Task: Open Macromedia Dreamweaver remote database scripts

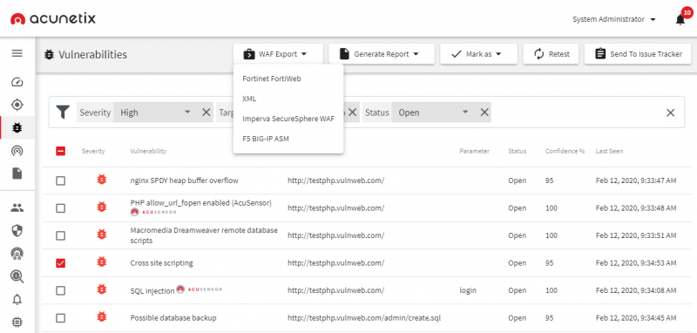Action: pyautogui.click(x=204, y=235)
